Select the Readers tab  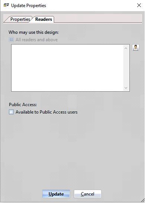tap(44, 19)
